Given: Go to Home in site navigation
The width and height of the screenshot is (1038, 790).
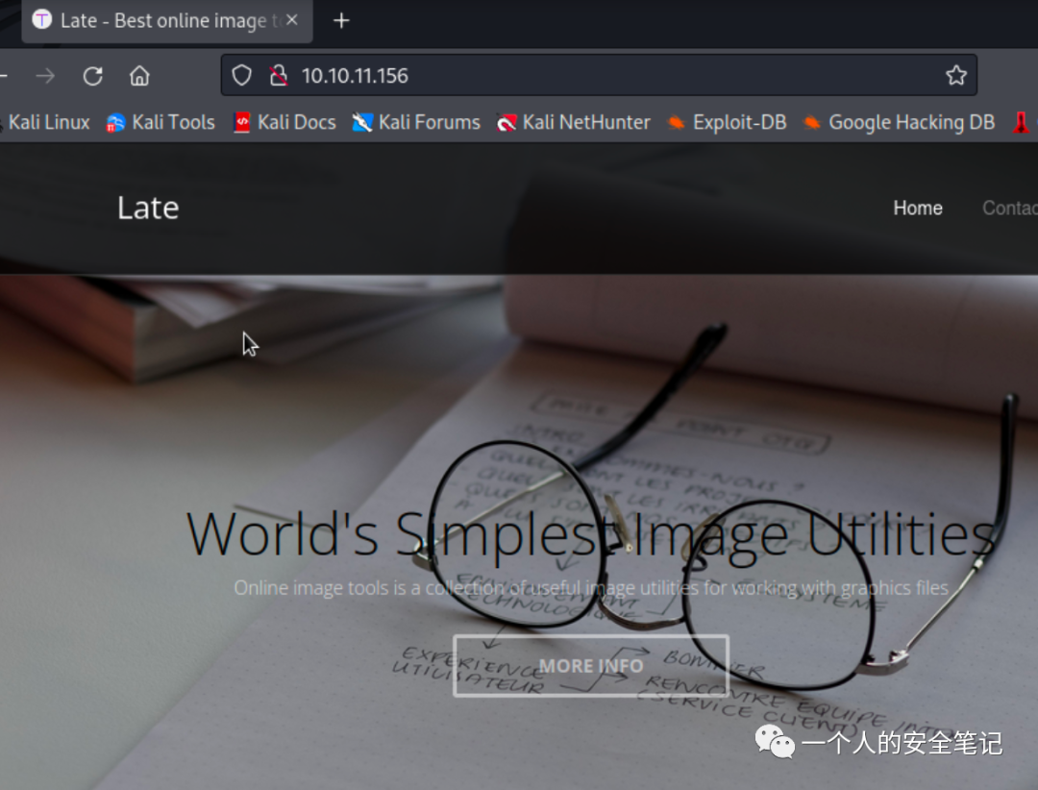Looking at the screenshot, I should [x=918, y=208].
